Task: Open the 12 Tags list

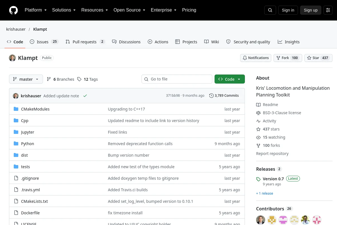Action: pos(87,79)
